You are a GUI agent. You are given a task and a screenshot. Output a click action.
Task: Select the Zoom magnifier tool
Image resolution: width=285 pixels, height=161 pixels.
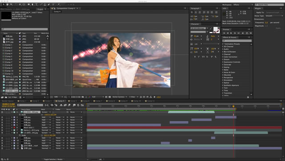click(x=12, y=4)
